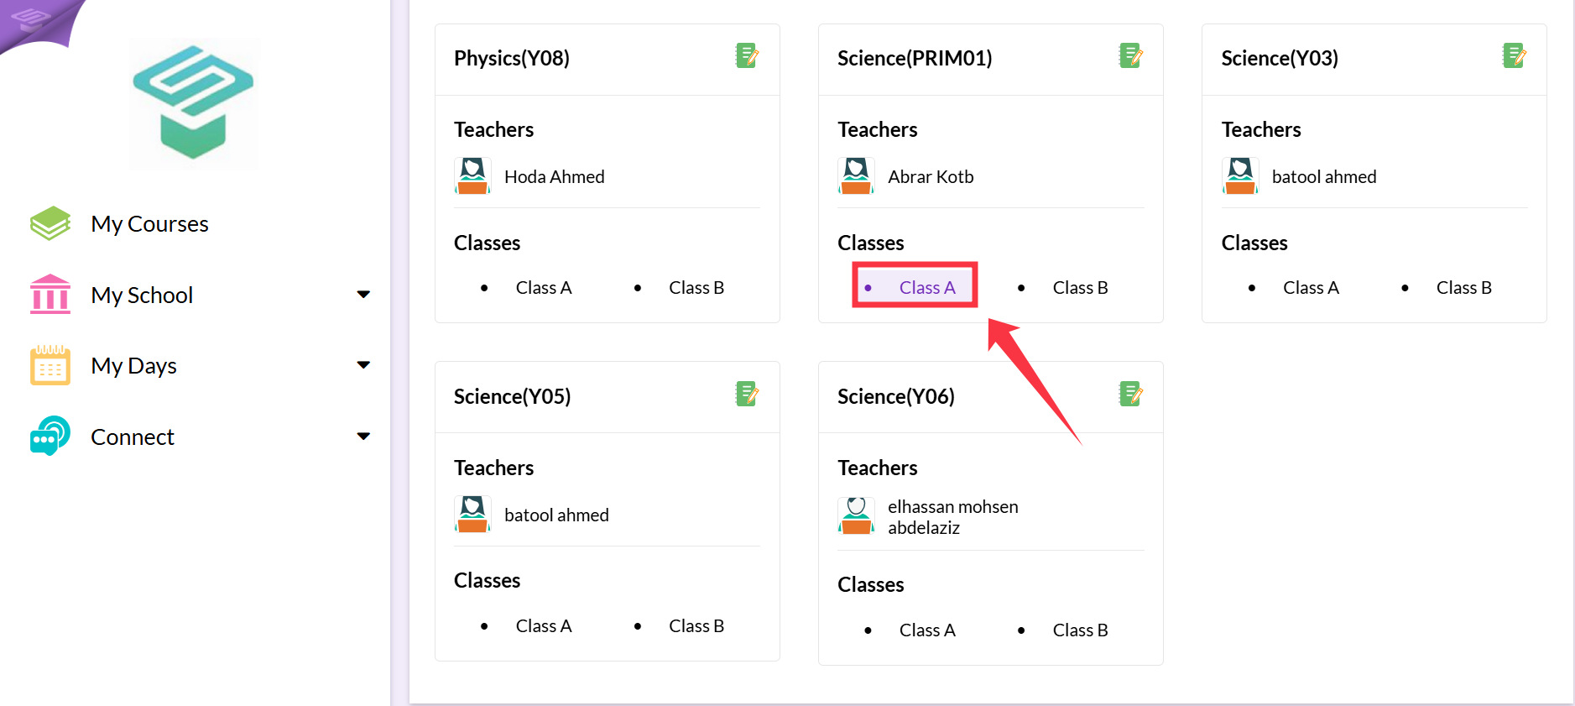Viewport: 1575px width, 706px height.
Task: Expand the Connect dropdown arrow
Action: coord(363,437)
